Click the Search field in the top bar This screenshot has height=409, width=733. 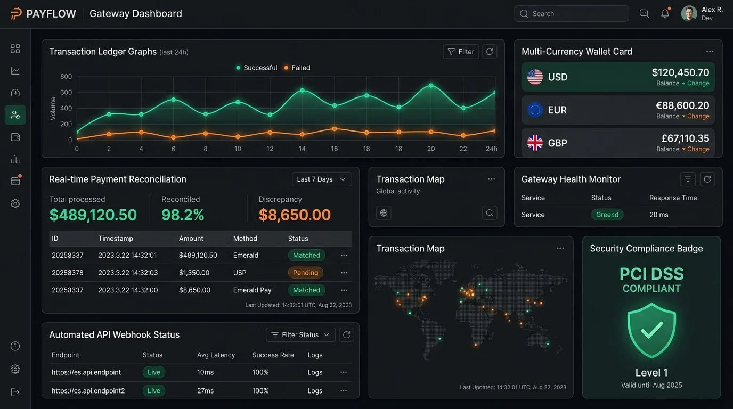click(572, 14)
